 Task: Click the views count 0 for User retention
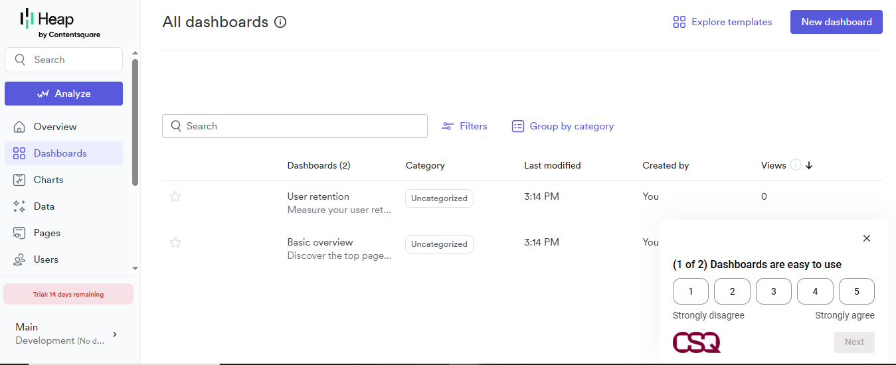pyautogui.click(x=764, y=196)
